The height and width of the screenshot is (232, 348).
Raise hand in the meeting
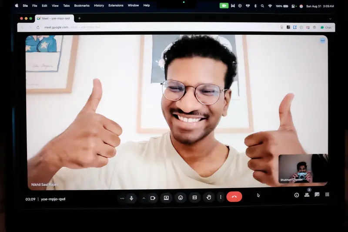pos(209,197)
